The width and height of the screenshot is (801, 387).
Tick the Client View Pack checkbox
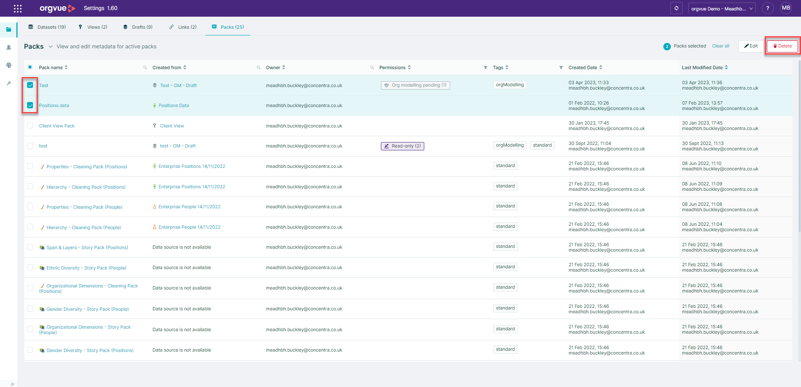[30, 125]
